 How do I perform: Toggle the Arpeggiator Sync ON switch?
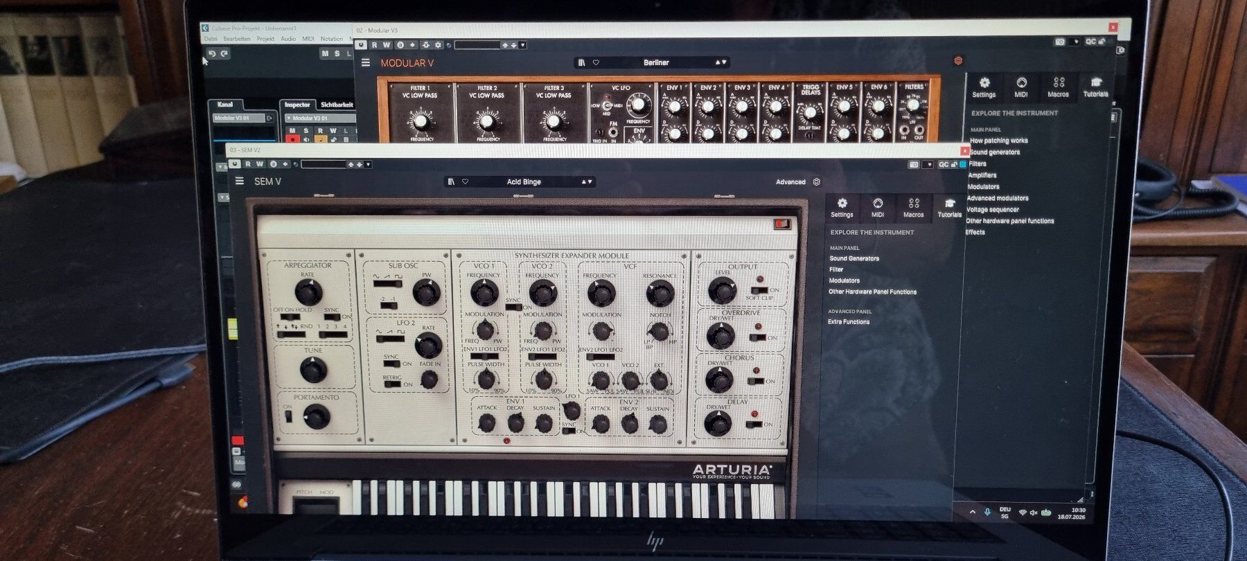332,317
